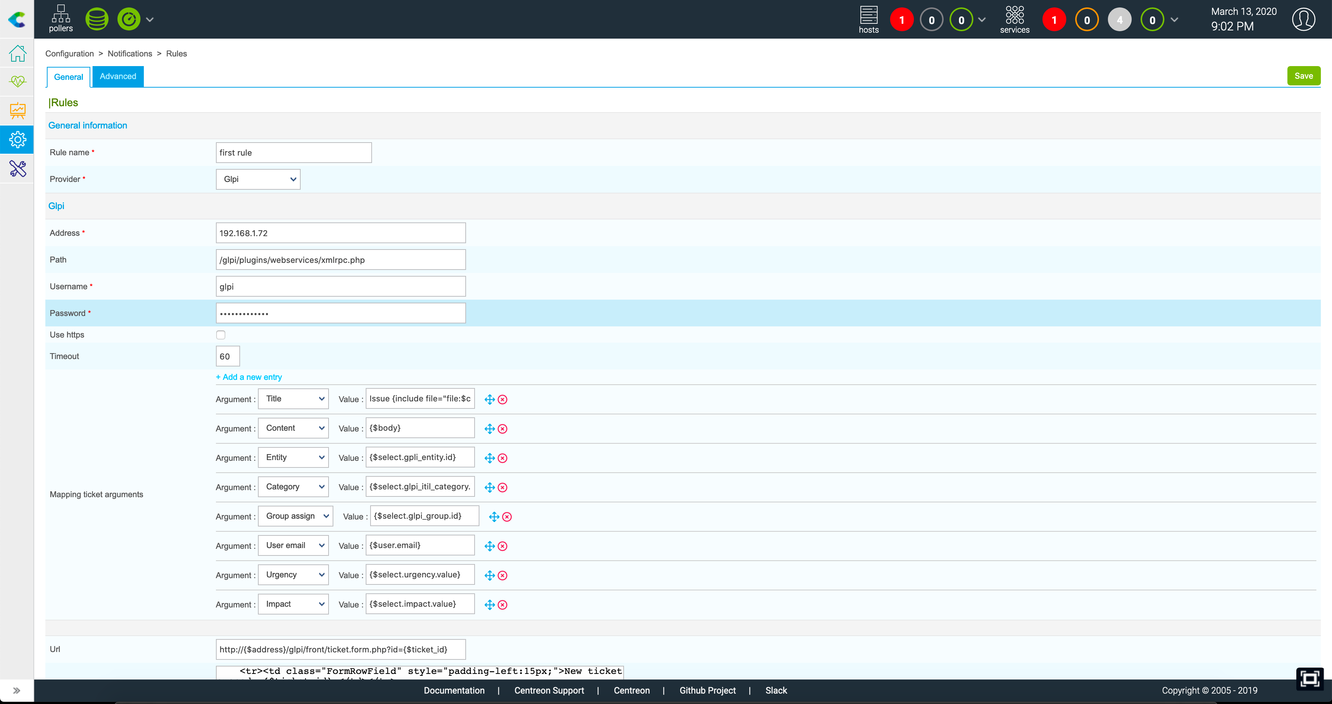Click the green Save button
This screenshot has height=704, width=1332.
click(1303, 76)
